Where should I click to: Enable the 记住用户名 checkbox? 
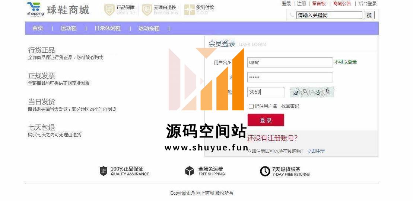point(251,106)
